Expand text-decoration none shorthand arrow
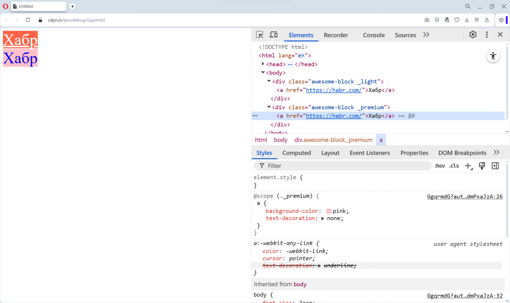 (323, 219)
